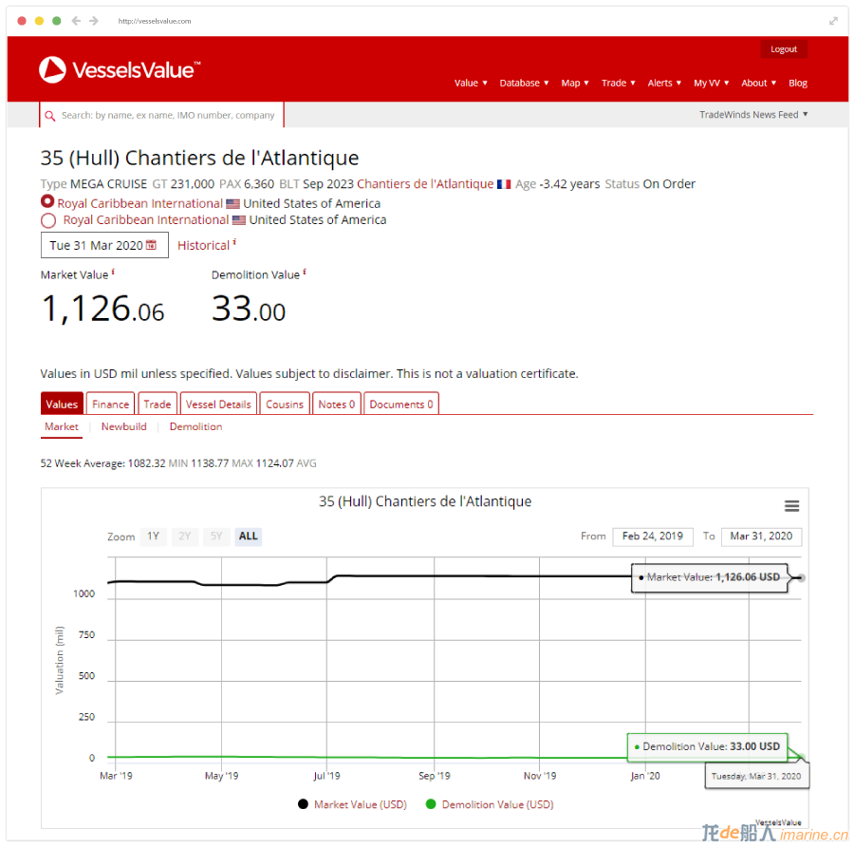Open the Documents 0 tab
The width and height of the screenshot is (854, 847).
[401, 404]
